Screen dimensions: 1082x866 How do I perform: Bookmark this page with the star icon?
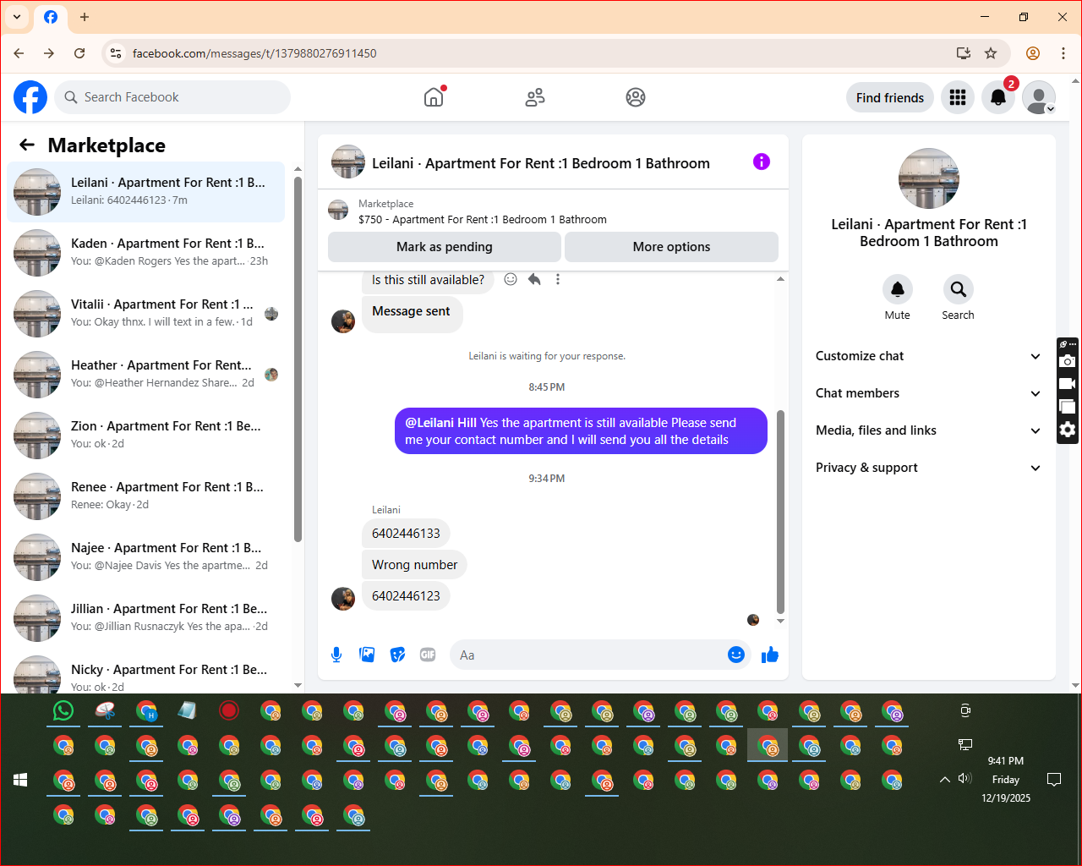click(x=991, y=53)
